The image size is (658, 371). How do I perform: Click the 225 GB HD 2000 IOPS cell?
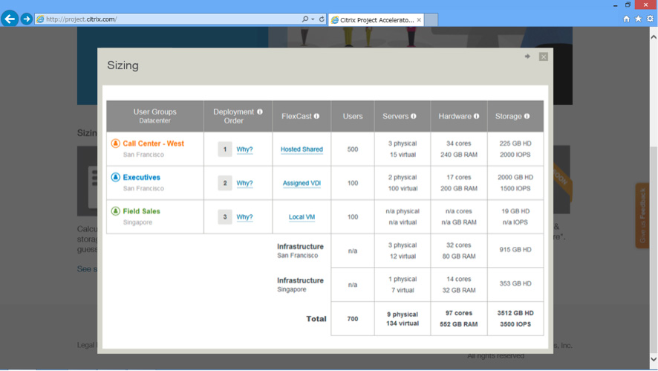tap(515, 149)
